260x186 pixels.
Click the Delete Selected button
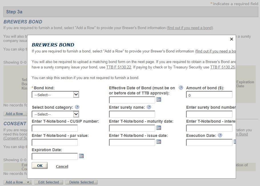click(81, 182)
